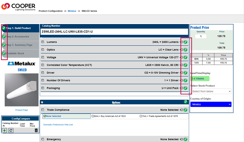This screenshot has width=244, height=142.
Task: Click green checkmark on Trade Compliance row
Action: [x=185, y=110]
